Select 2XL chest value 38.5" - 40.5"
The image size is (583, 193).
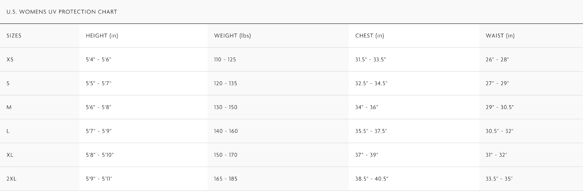[x=372, y=179]
